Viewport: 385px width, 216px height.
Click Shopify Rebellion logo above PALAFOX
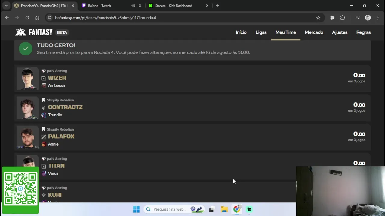(x=44, y=129)
